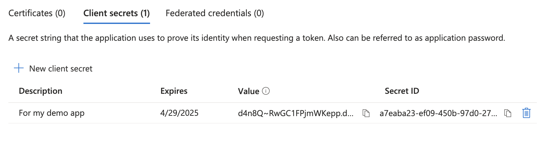
Task: Click the 'requesting a token' phrase in the explanation
Action: pos(288,38)
